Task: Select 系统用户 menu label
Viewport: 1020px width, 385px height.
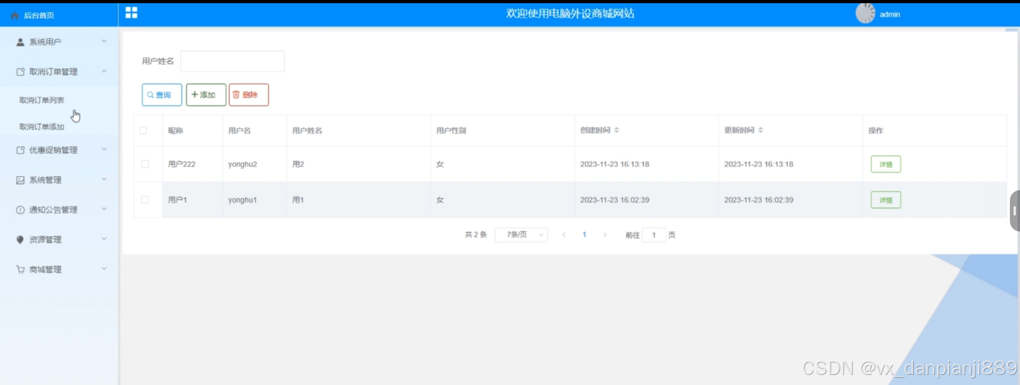Action: 45,42
